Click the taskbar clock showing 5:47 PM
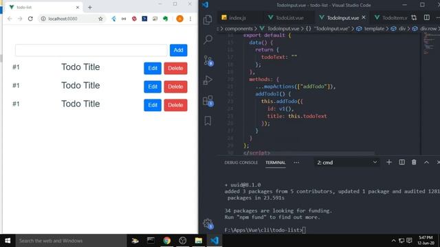 pos(426,241)
